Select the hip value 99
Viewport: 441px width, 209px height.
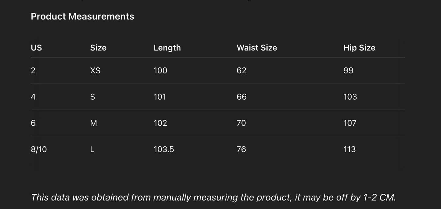point(348,71)
